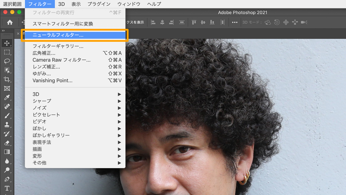The image size is (346, 195).
Task: Choose レンズ補正... menu item
Action: pyautogui.click(x=75, y=67)
